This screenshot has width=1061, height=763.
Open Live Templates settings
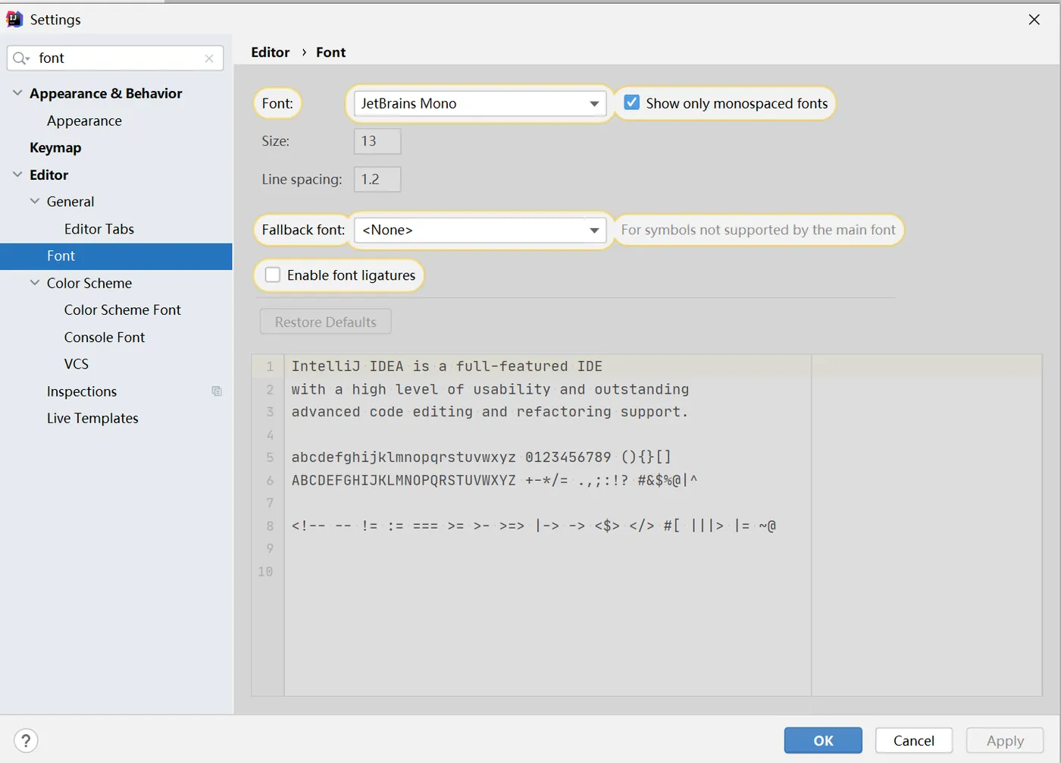[92, 419]
